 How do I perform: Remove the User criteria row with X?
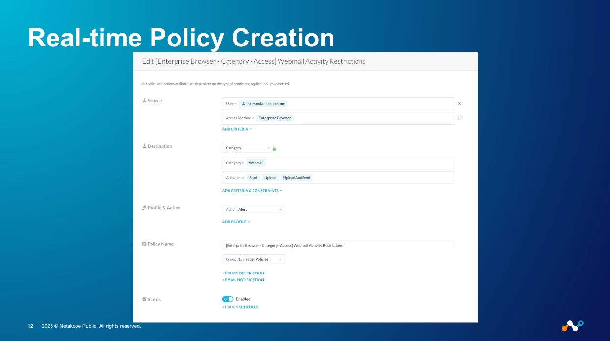pyautogui.click(x=459, y=103)
